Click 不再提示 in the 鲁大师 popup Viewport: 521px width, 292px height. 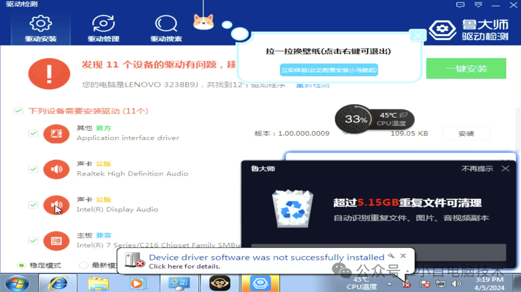(477, 168)
